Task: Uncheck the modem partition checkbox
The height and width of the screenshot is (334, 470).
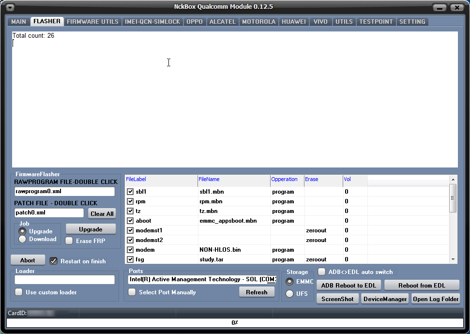Action: point(130,249)
